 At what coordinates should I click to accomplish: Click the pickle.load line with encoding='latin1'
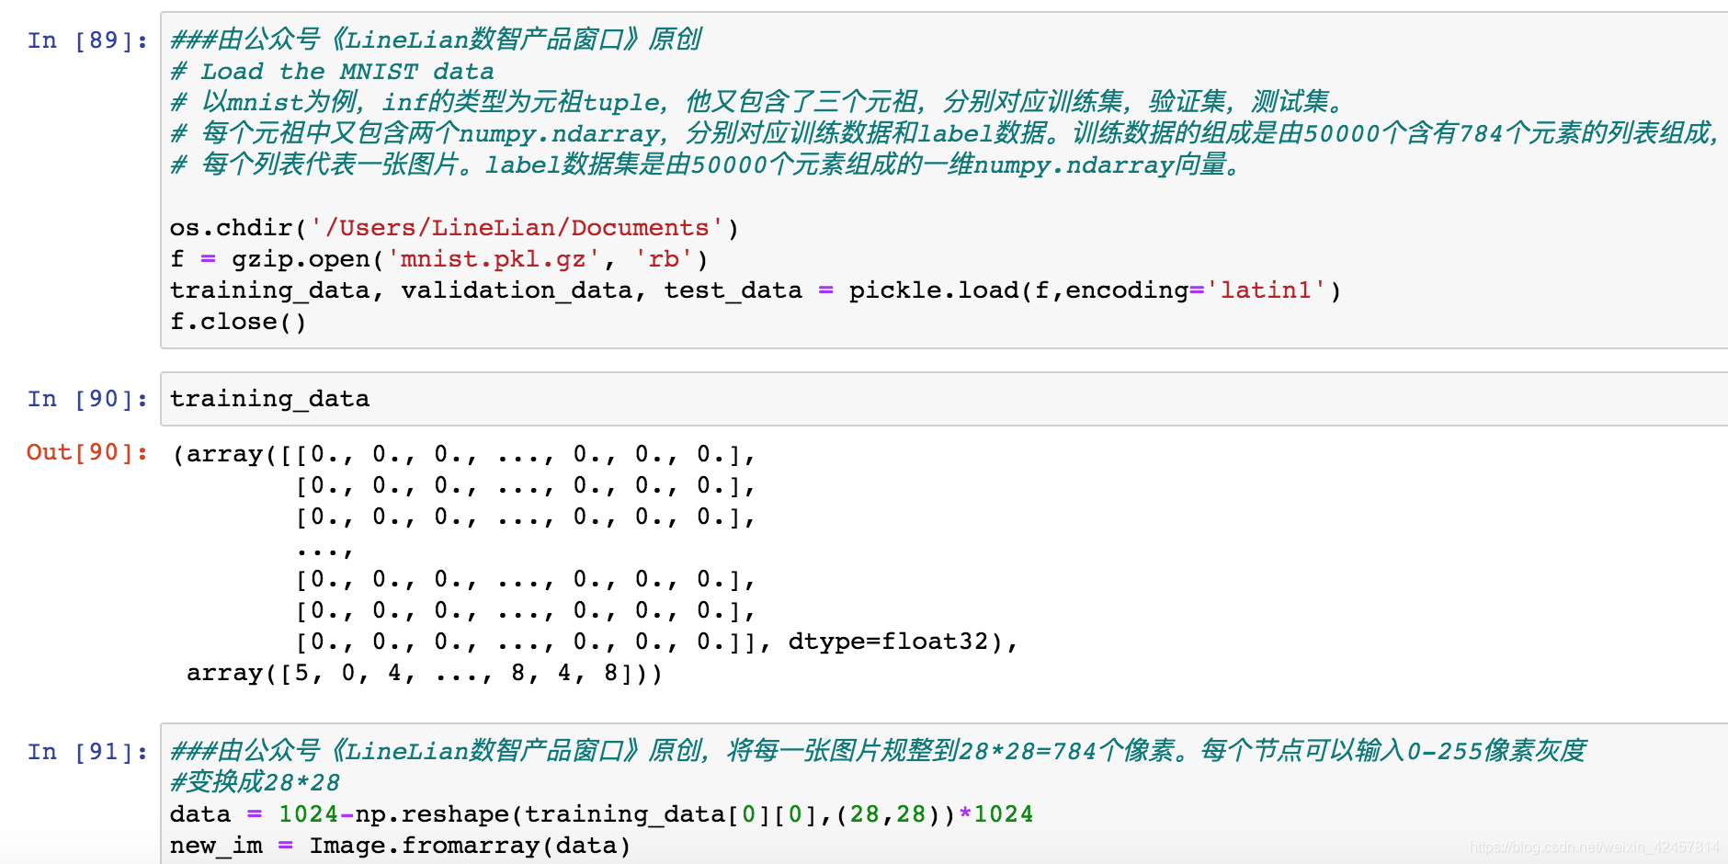coord(756,290)
